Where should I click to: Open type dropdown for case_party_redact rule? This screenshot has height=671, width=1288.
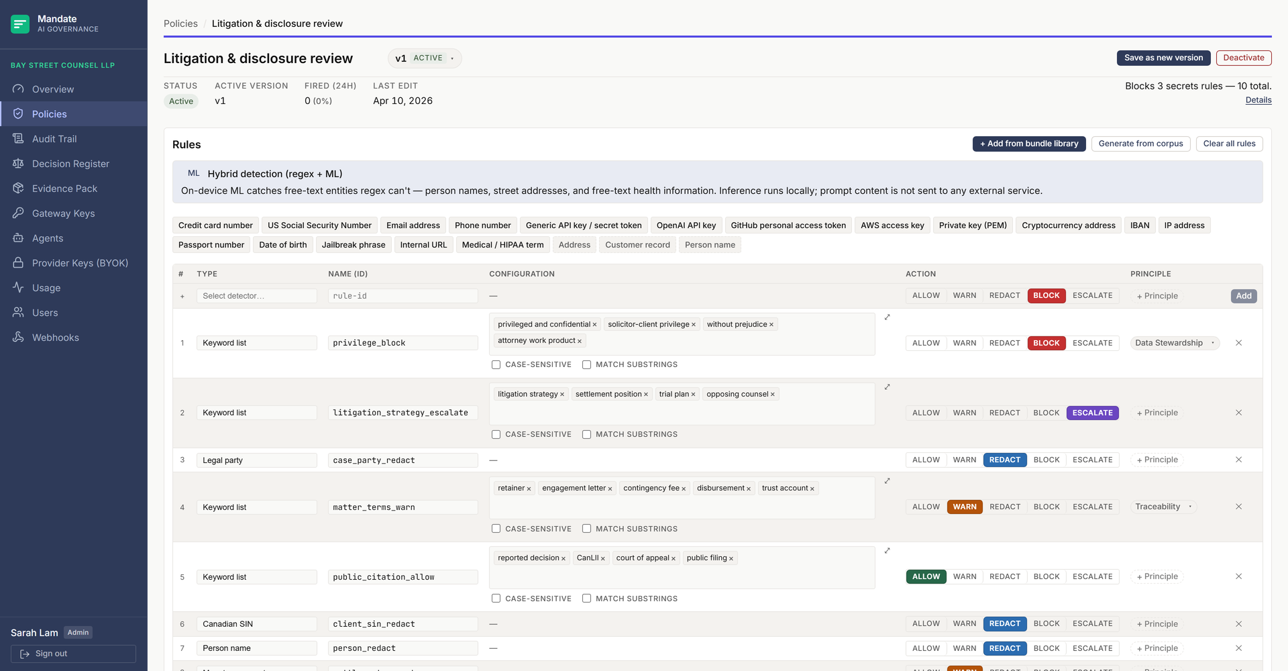[x=256, y=460]
